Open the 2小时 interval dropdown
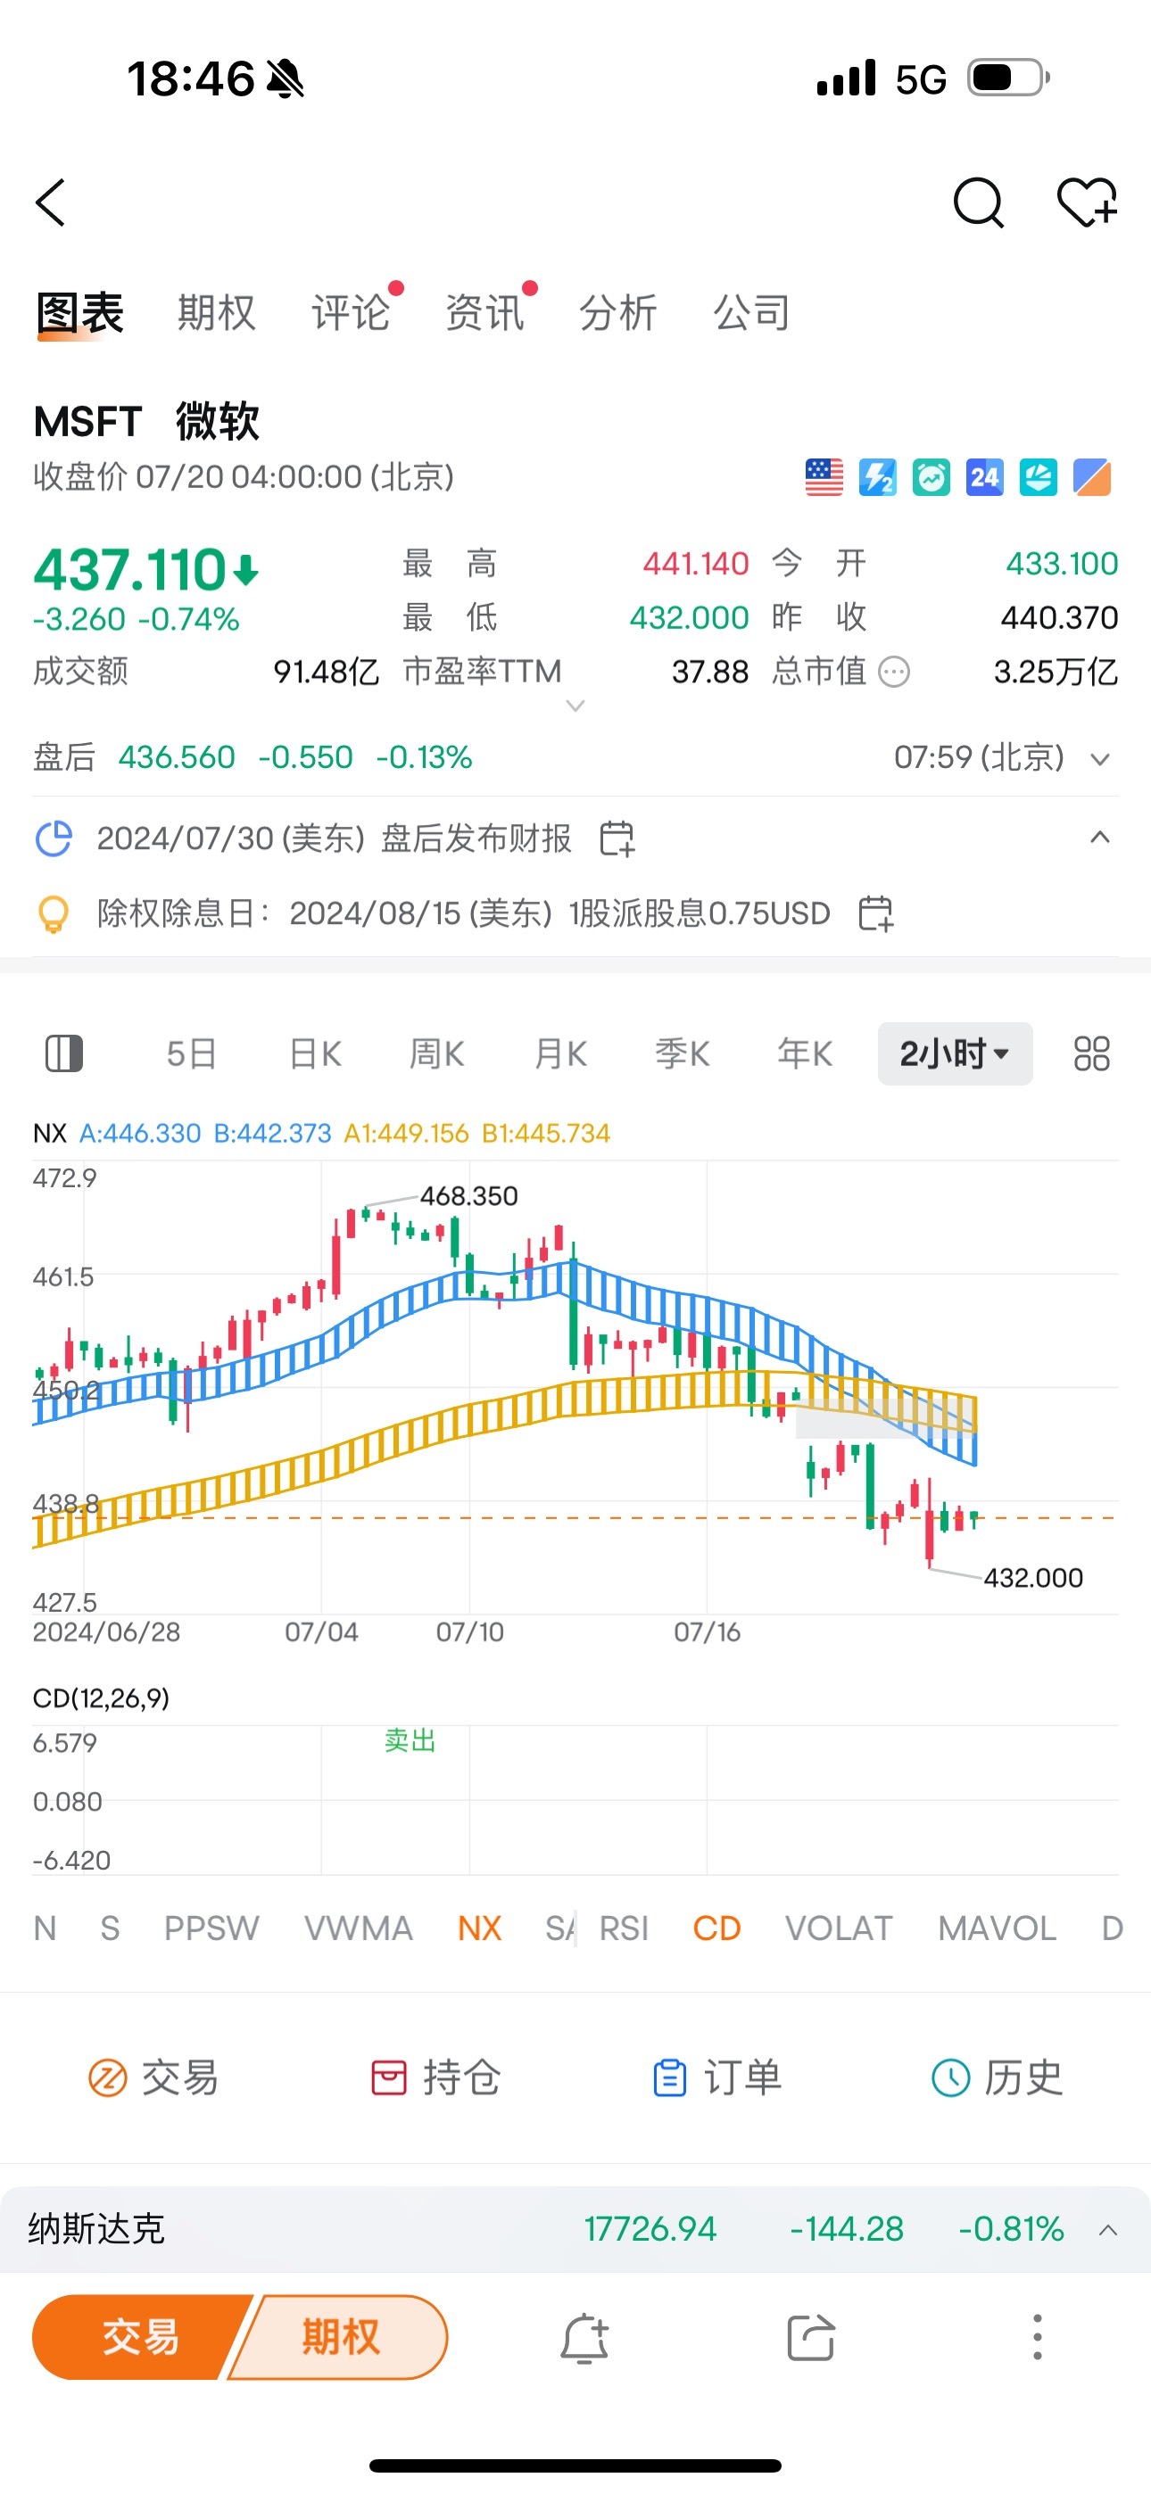 click(956, 1053)
